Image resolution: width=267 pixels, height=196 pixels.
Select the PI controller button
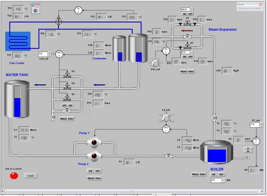[248, 151]
